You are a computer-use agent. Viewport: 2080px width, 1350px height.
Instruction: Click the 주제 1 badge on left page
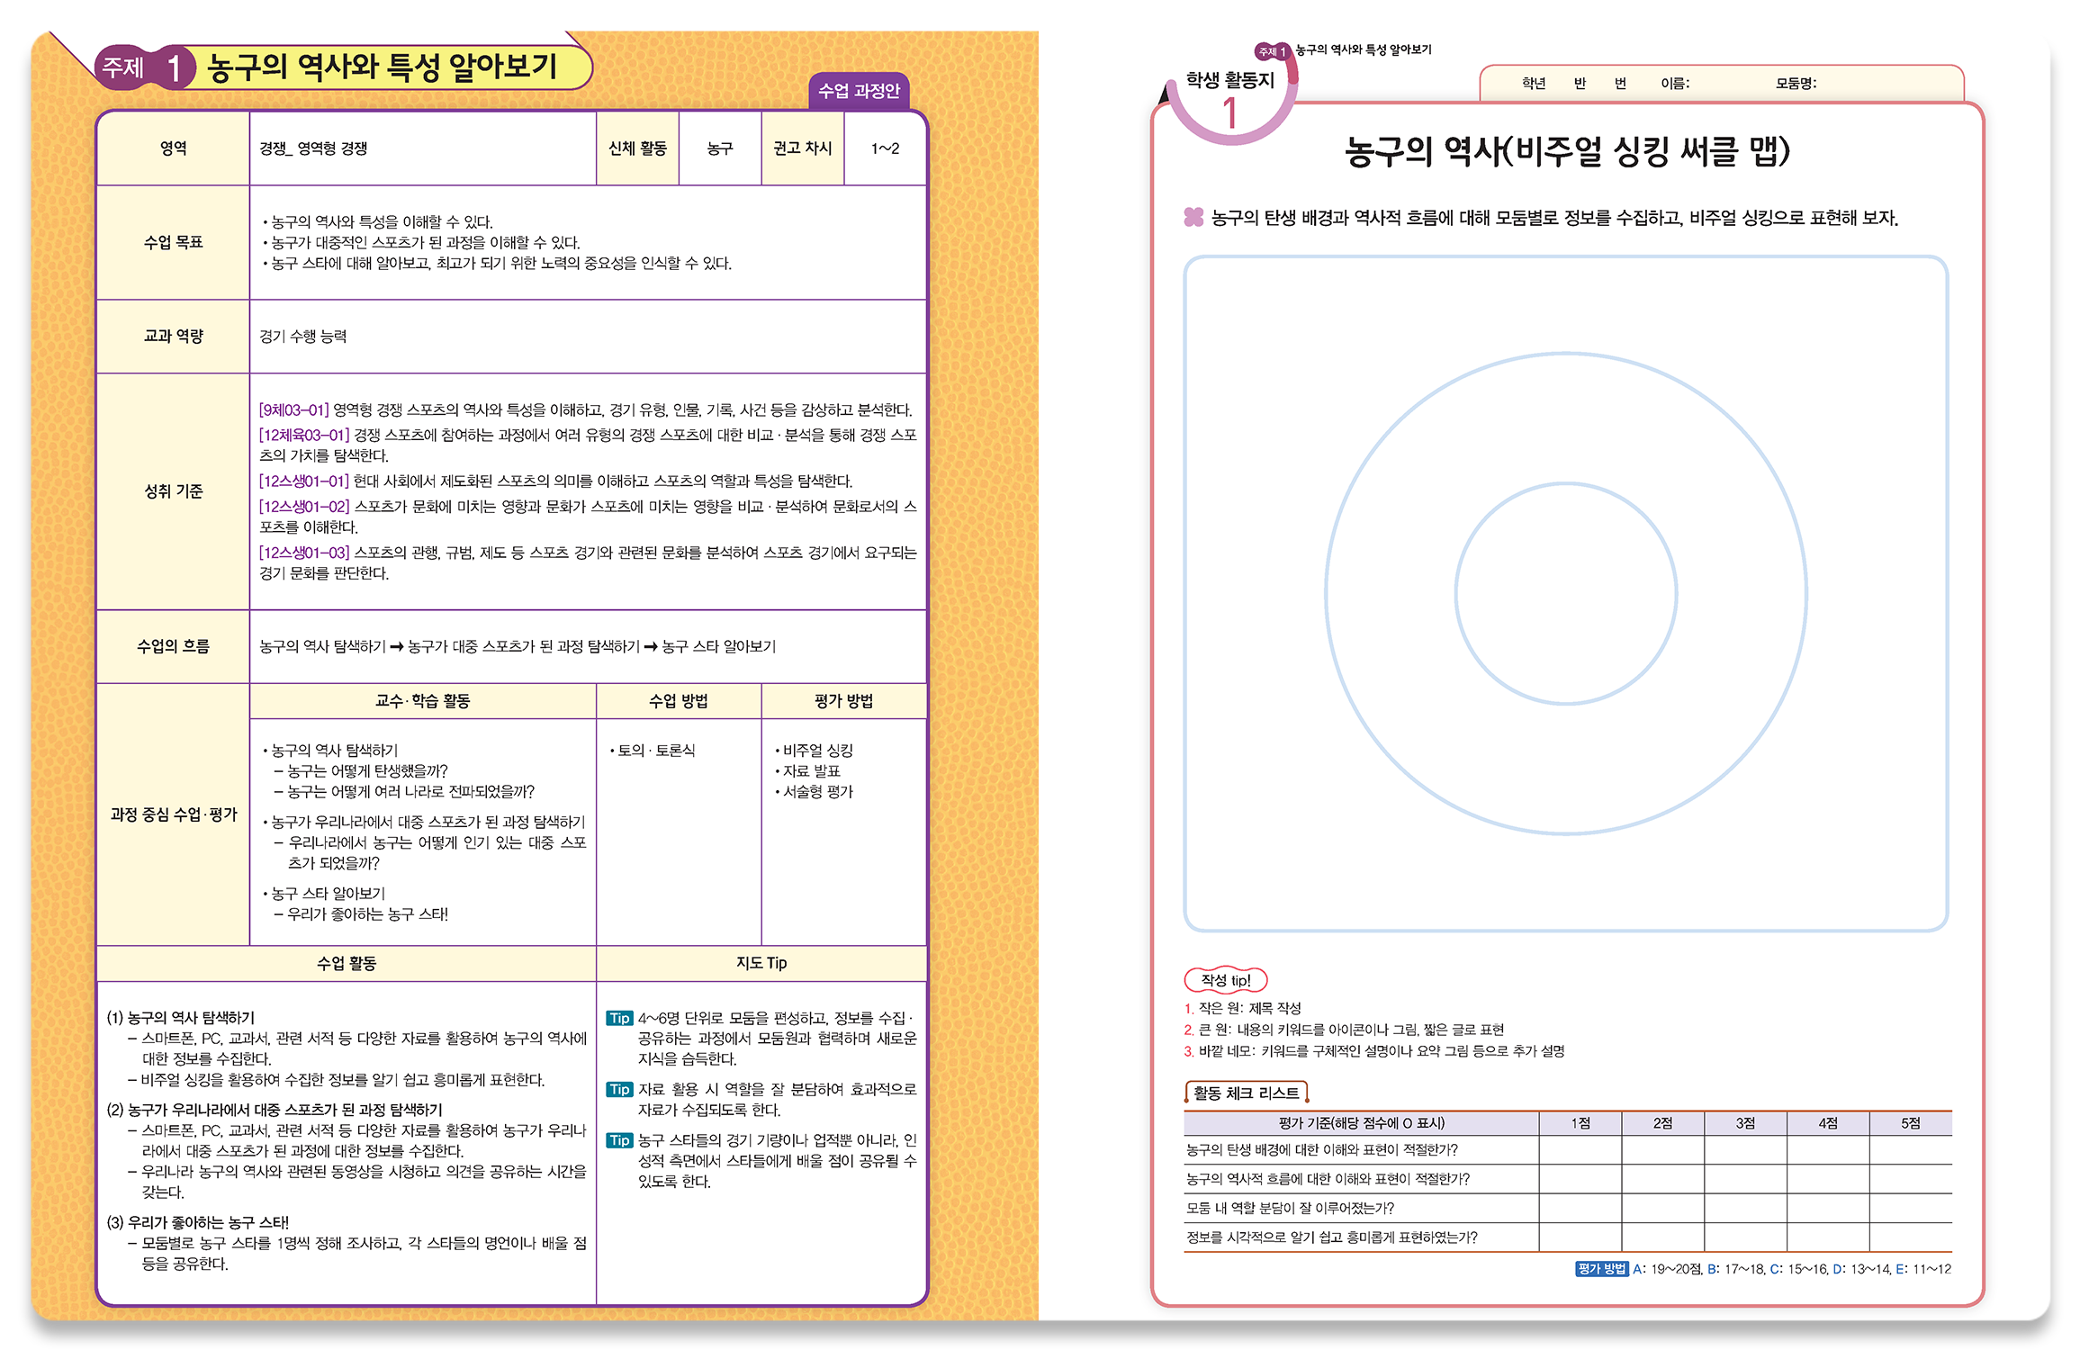(144, 67)
